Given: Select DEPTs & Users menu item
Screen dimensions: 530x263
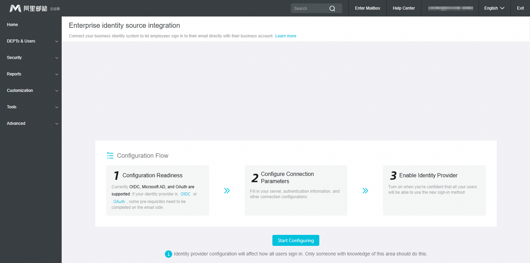Looking at the screenshot, I should pyautogui.click(x=21, y=41).
